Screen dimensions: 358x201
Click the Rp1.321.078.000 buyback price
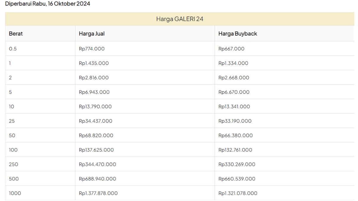[x=238, y=193]
